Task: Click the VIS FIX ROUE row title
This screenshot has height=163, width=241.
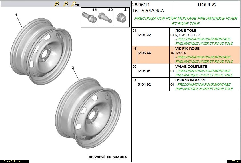Action: pos(187,49)
